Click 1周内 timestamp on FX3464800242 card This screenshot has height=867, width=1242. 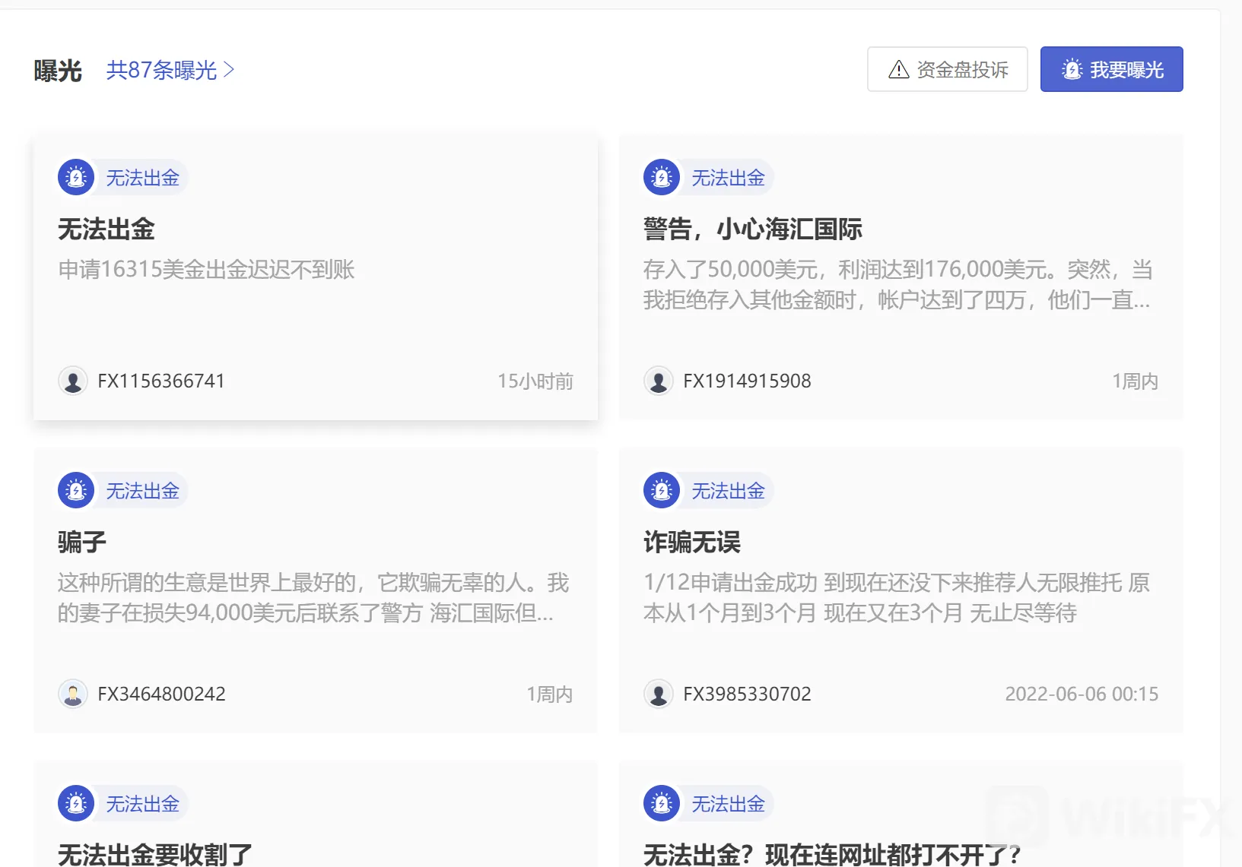tap(549, 695)
